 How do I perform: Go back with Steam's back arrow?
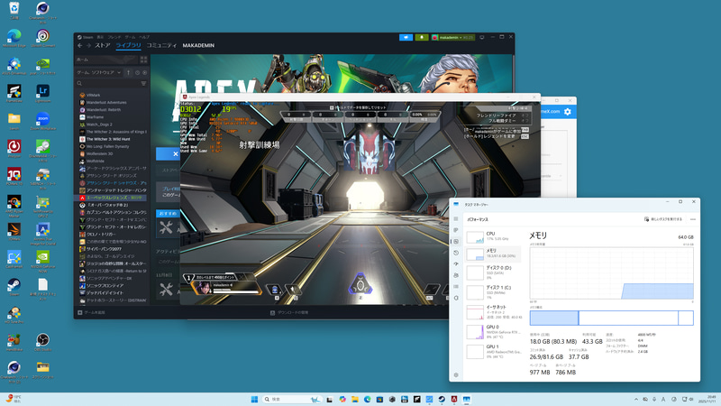80,46
